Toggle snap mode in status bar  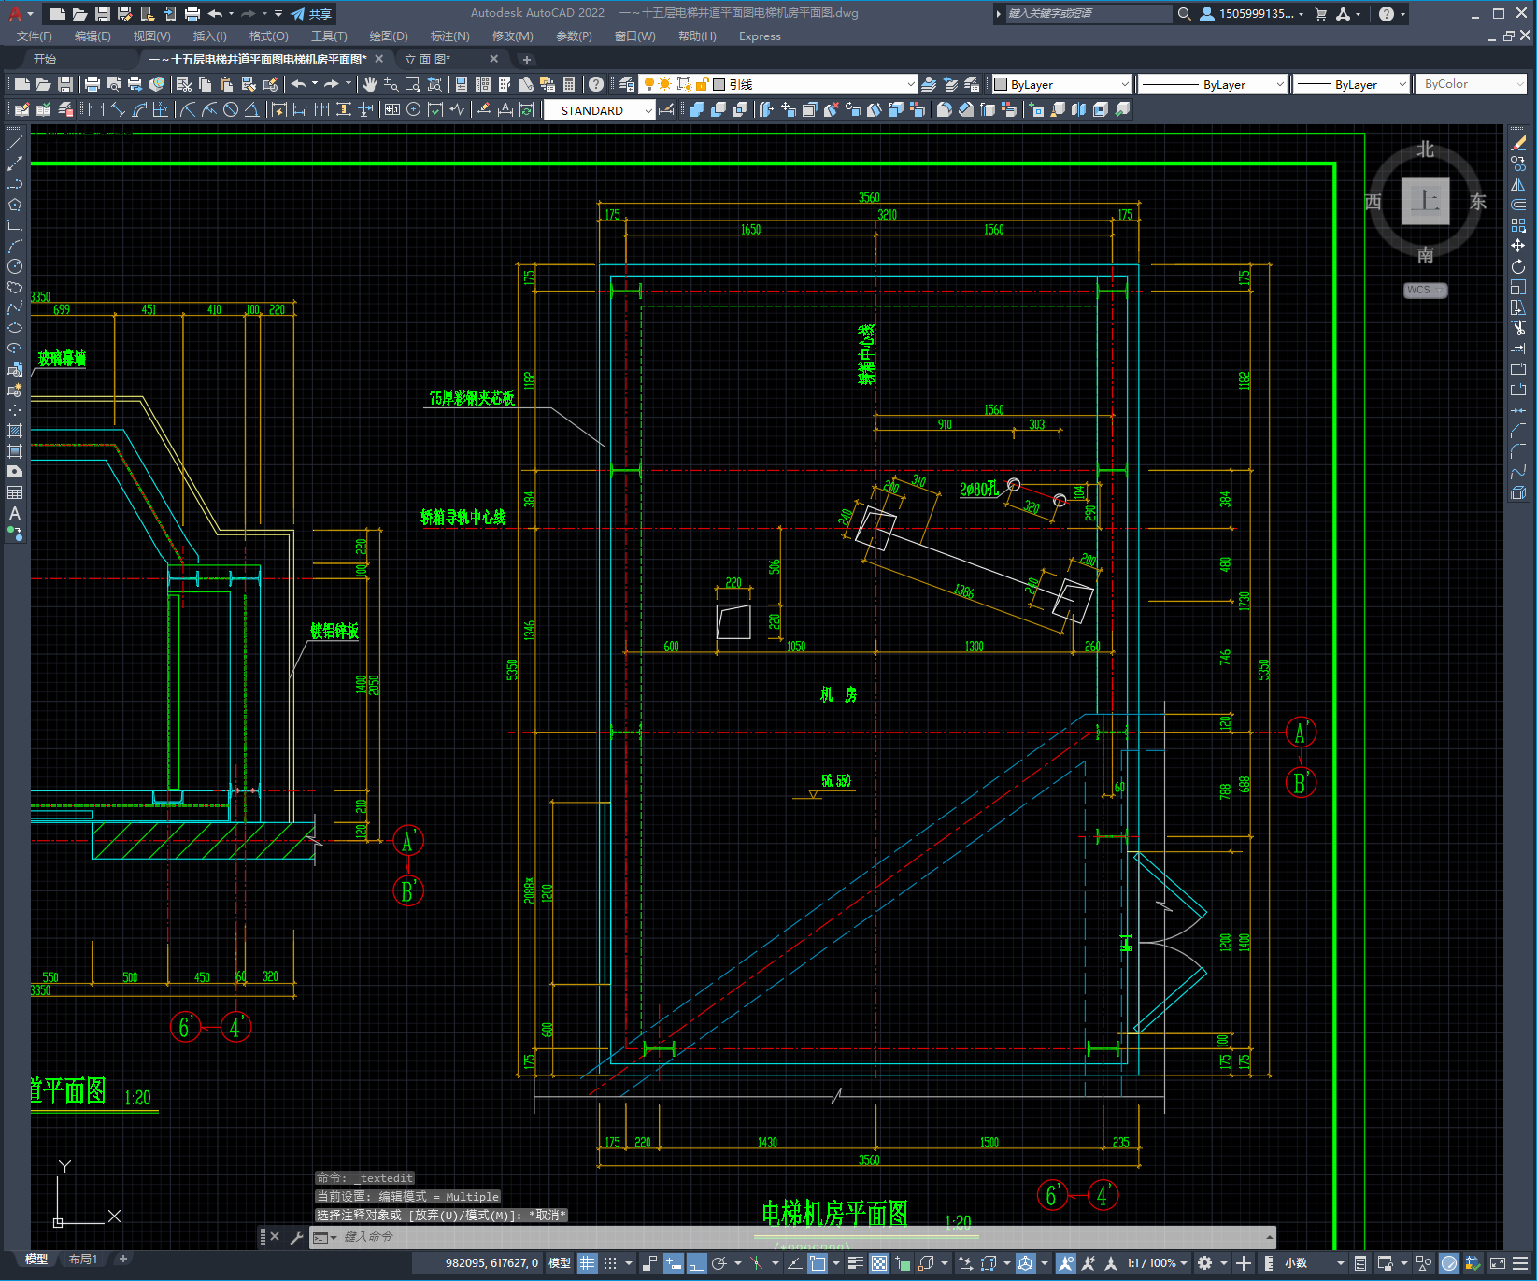610,1263
